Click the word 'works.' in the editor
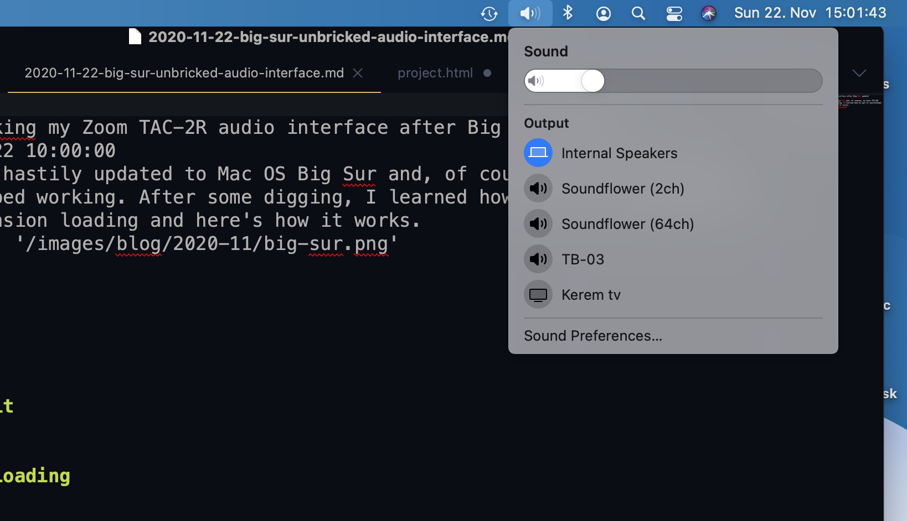 (x=388, y=220)
